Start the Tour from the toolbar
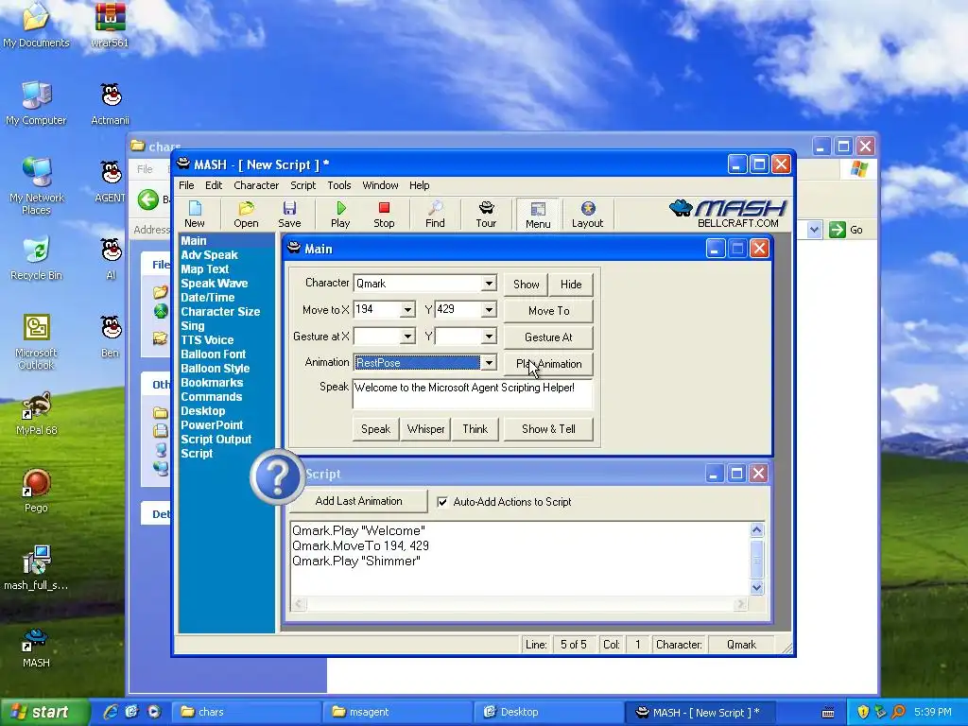Image resolution: width=968 pixels, height=726 pixels. pos(486,215)
